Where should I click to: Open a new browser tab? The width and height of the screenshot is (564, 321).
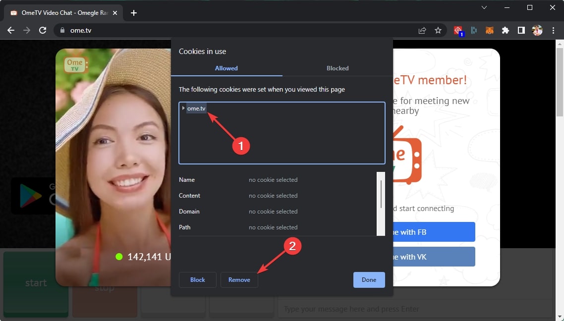133,12
